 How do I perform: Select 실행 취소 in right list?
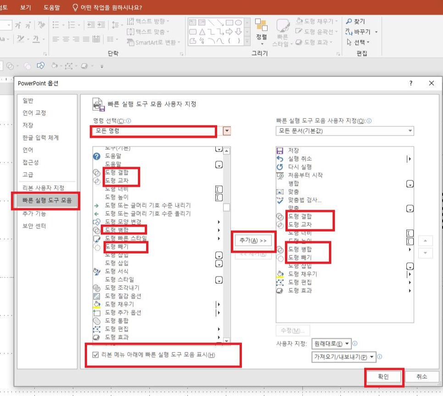click(345, 158)
